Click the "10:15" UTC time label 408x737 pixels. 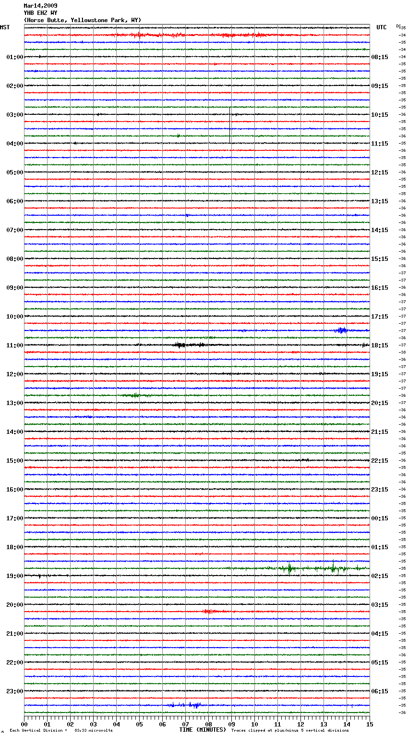pos(380,115)
